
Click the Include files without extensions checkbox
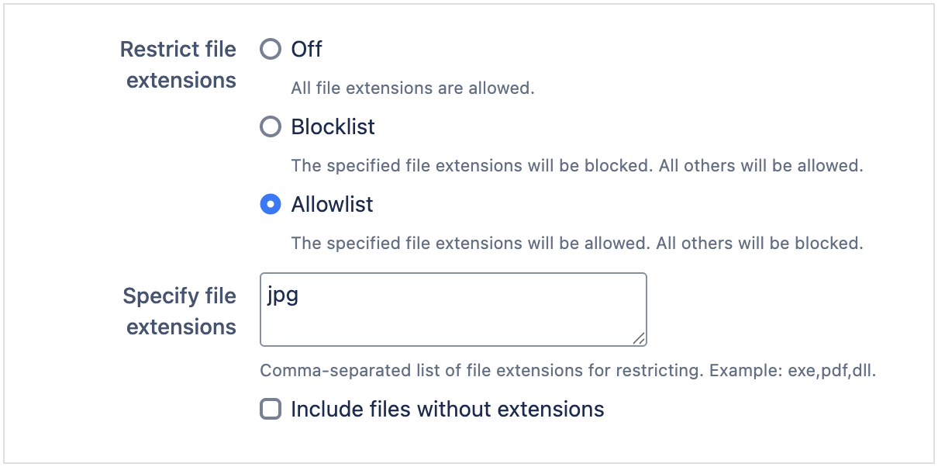click(270, 409)
